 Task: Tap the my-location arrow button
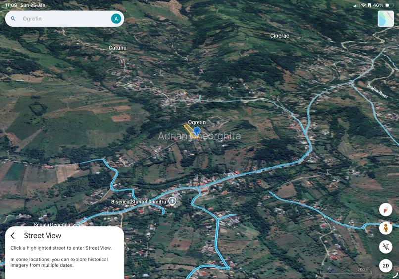[x=386, y=247]
